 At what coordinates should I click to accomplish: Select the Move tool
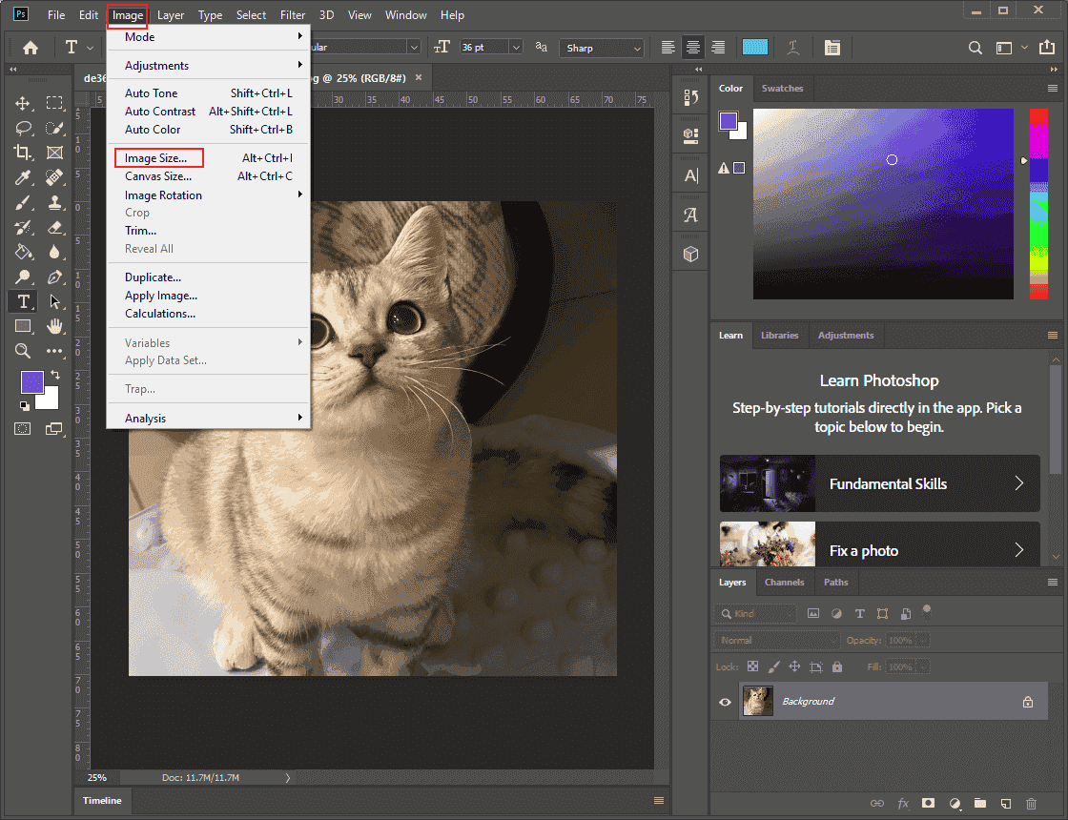click(x=21, y=103)
